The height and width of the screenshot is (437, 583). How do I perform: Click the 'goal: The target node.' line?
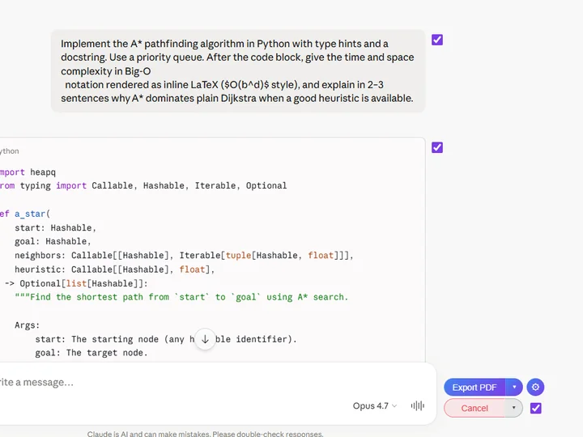coord(91,353)
